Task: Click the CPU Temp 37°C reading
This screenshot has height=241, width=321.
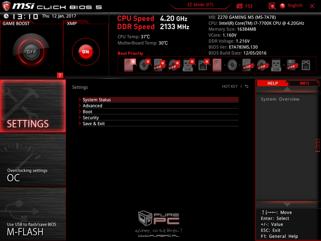Action: (x=134, y=36)
